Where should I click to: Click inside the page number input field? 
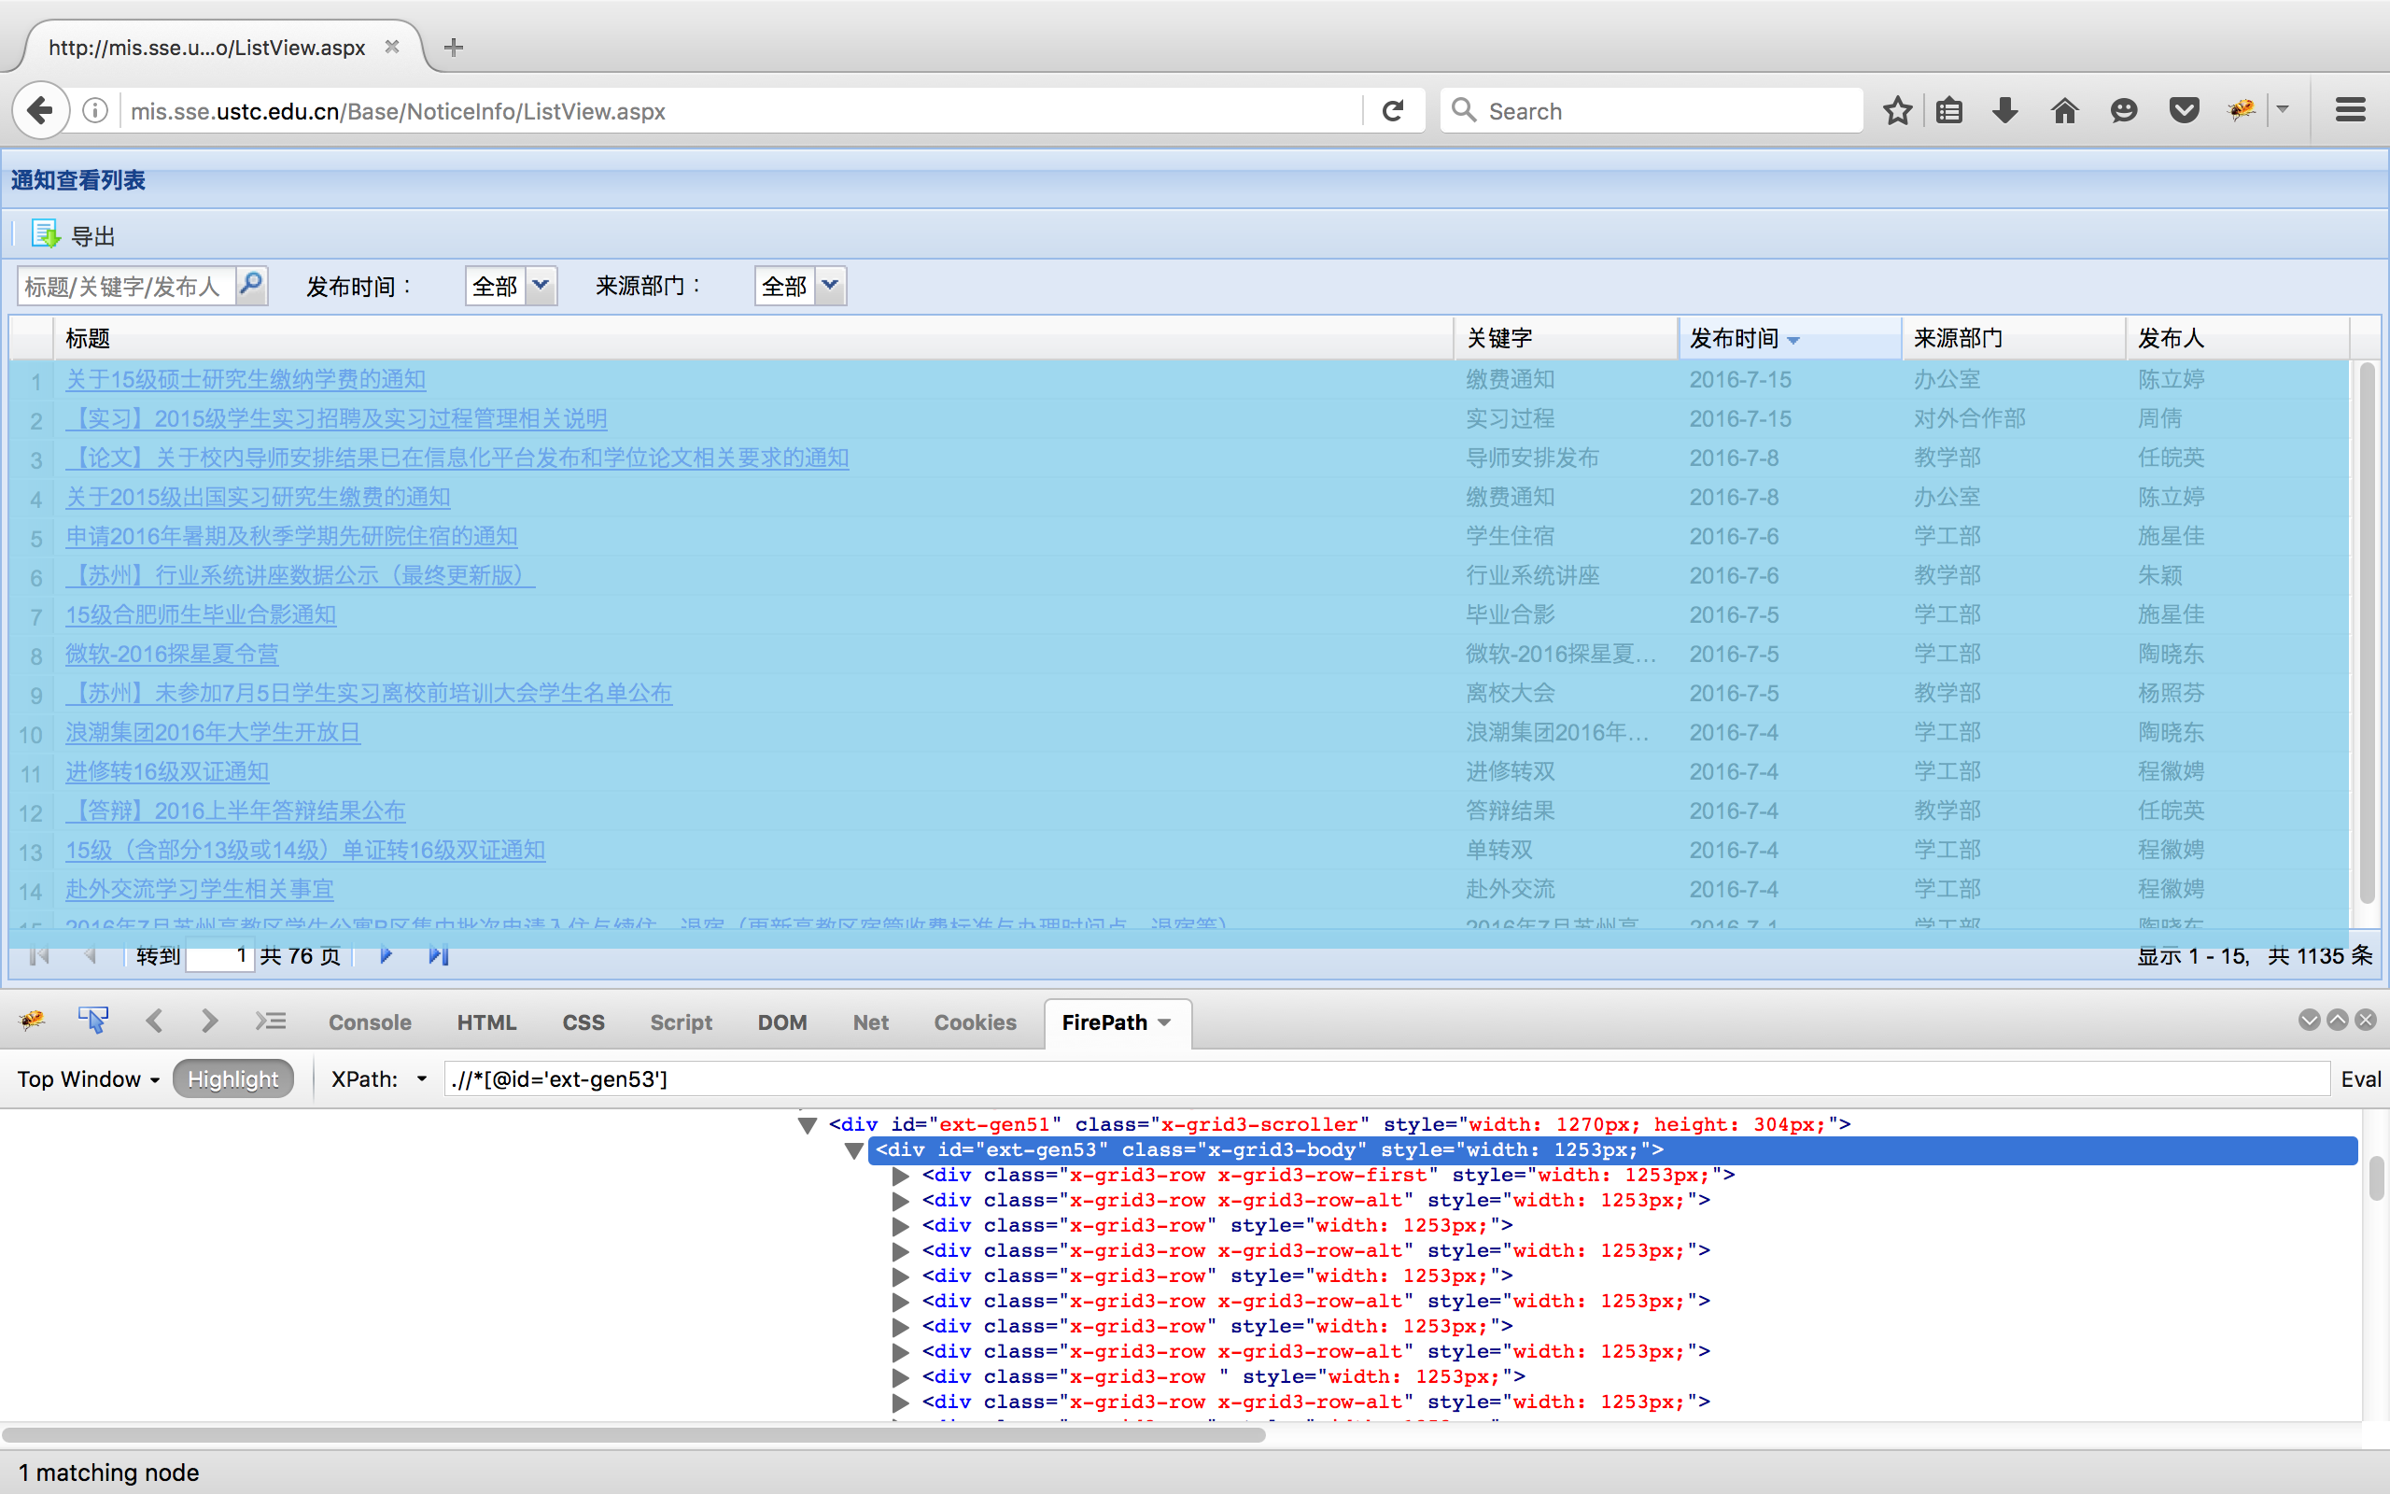tap(219, 955)
